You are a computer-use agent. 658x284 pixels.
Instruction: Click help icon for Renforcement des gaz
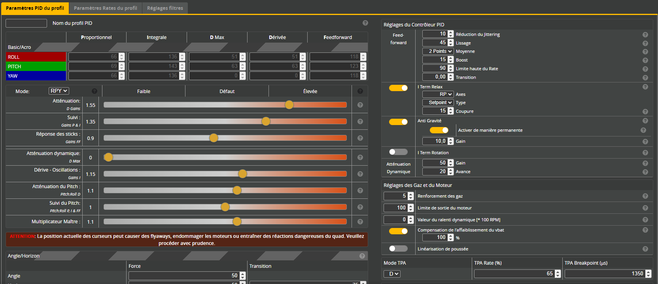point(645,196)
